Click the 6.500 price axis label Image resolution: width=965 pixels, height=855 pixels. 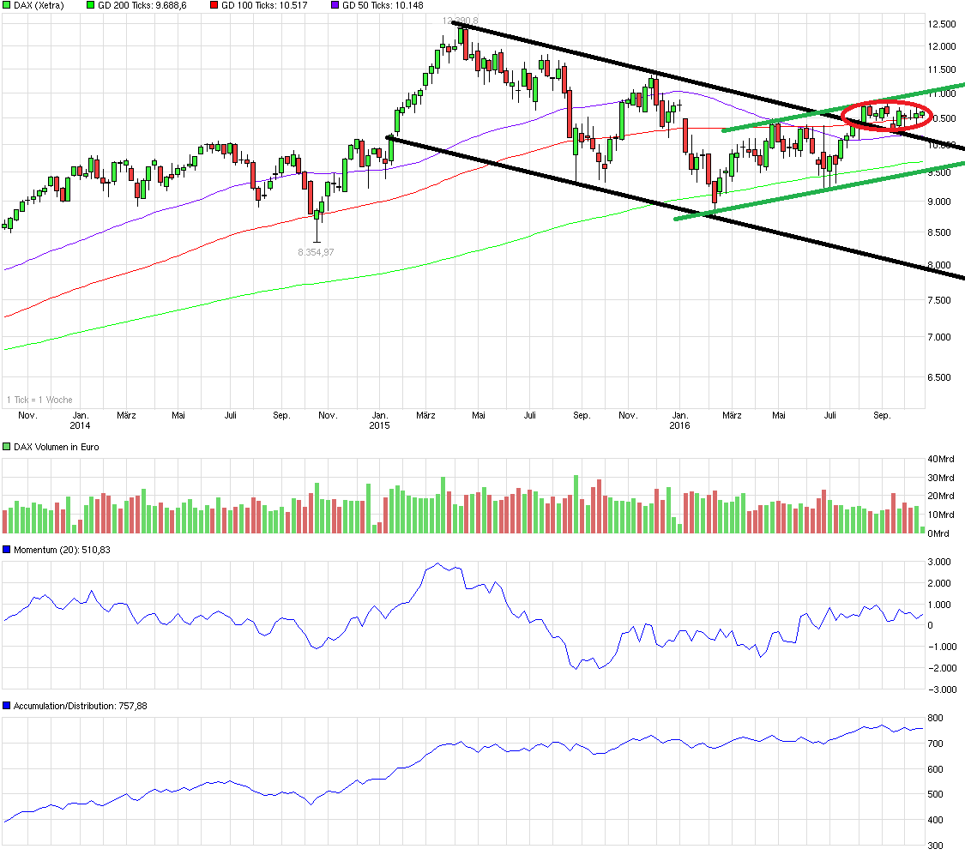point(939,377)
